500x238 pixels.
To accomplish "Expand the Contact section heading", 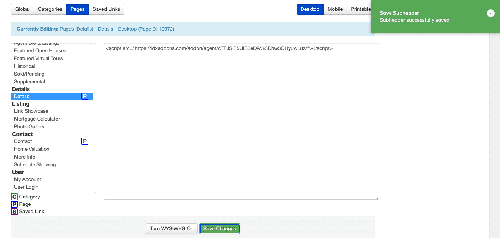I will pyautogui.click(x=22, y=134).
